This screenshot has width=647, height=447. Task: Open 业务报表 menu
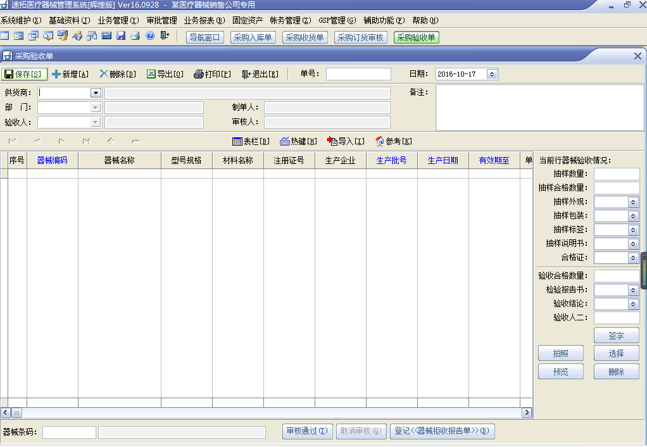click(x=204, y=20)
